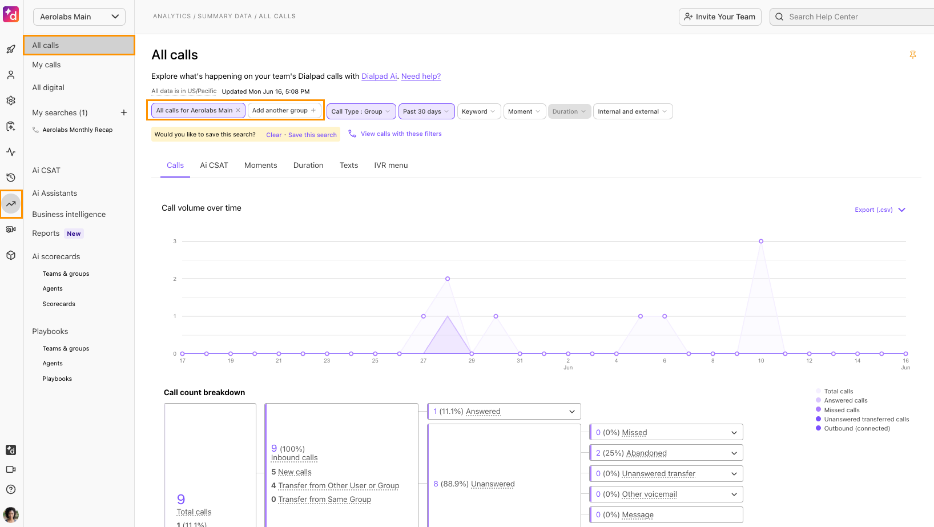Click the call history clock icon

[x=11, y=178]
